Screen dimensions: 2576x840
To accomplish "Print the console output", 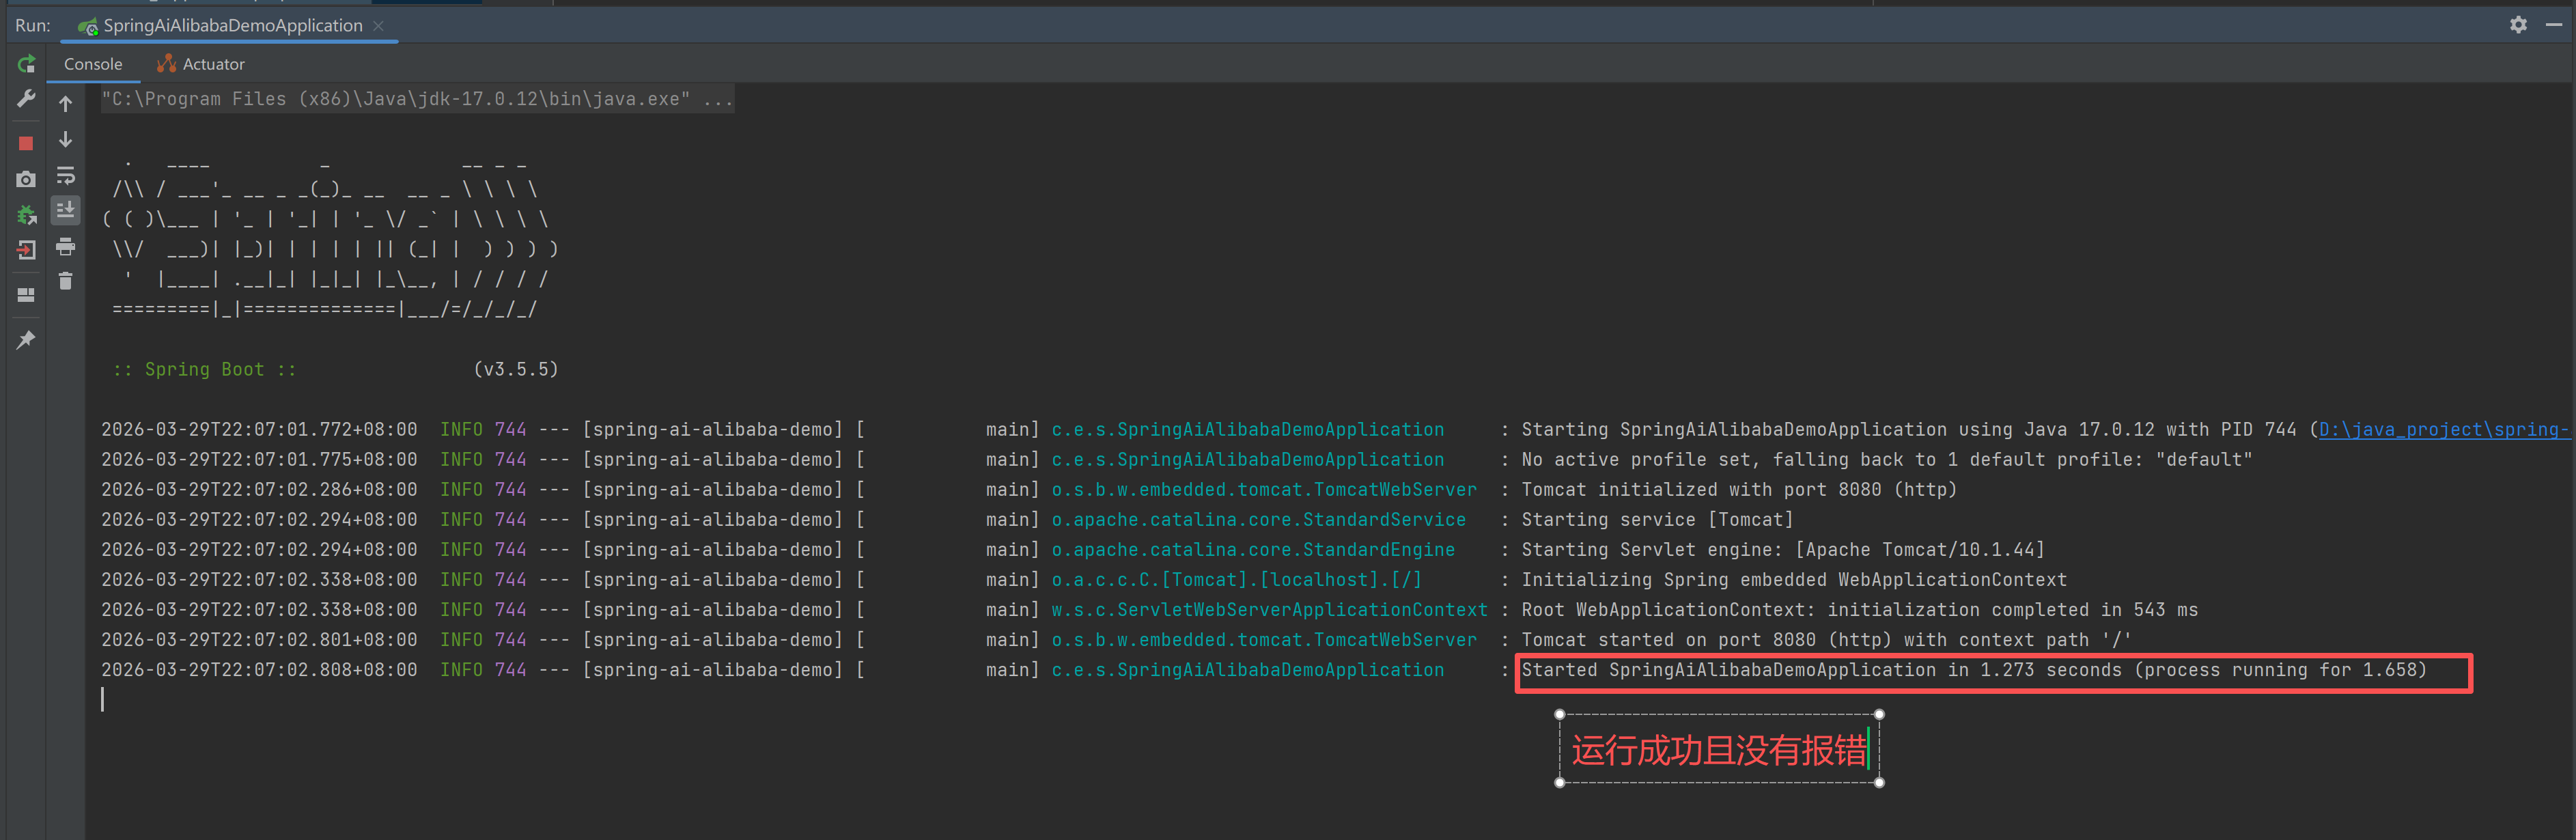I will click(x=66, y=246).
